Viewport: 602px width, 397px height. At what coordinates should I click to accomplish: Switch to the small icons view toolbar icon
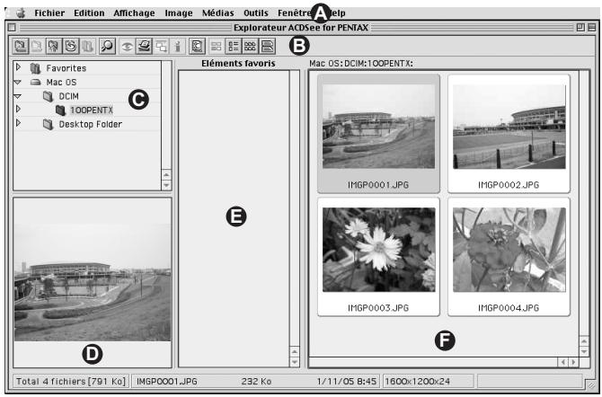click(251, 46)
